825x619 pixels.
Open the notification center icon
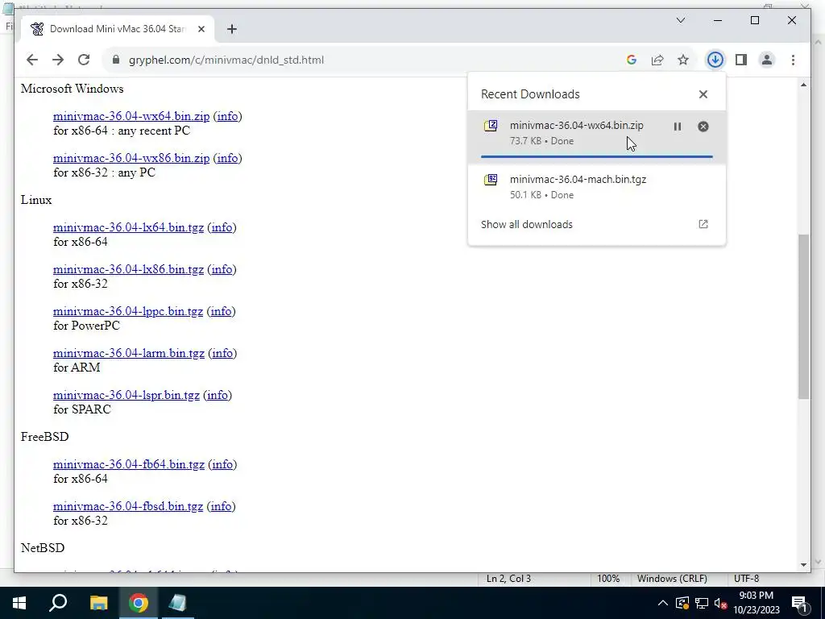pyautogui.click(x=800, y=603)
